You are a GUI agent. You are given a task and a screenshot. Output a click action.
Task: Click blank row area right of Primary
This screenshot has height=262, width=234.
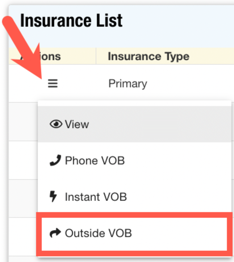pyautogui.click(x=193, y=84)
